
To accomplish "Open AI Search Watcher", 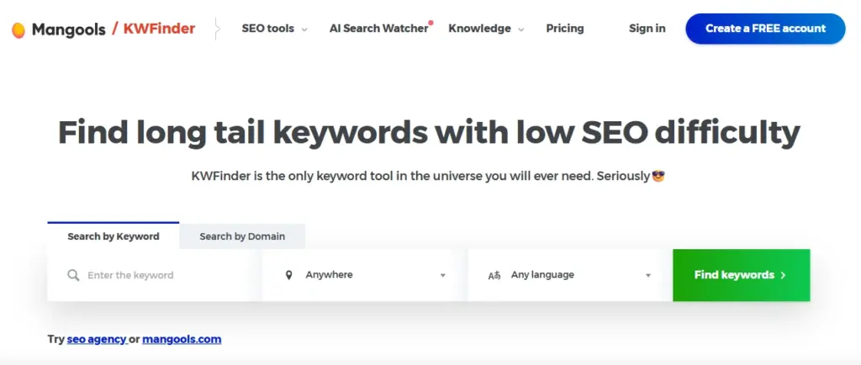I will pos(378,29).
